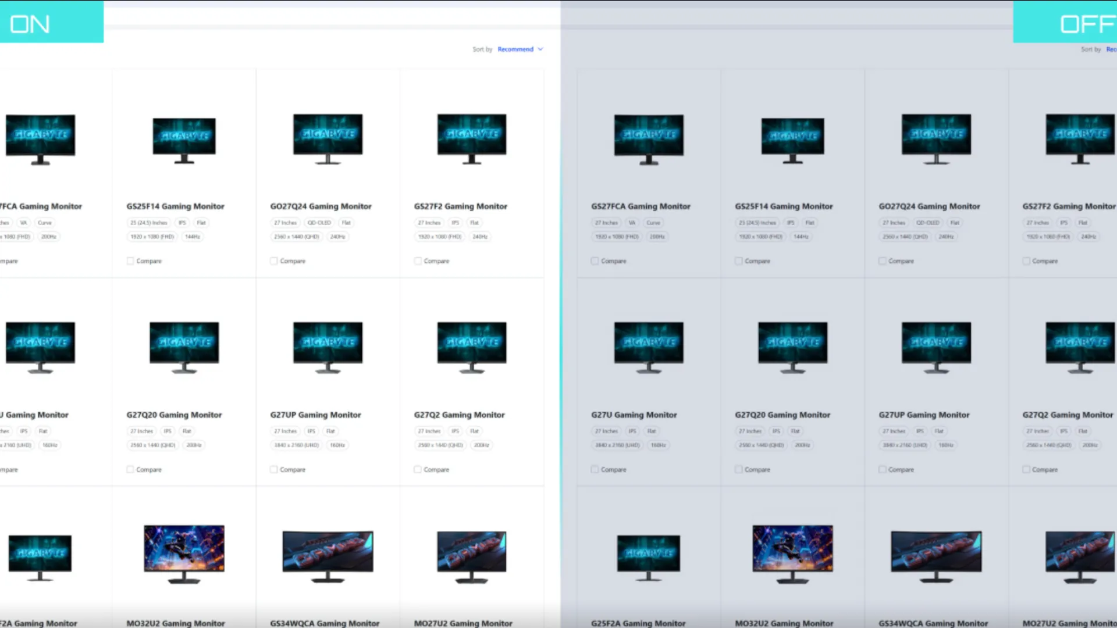Click GS27FCA monitor image in OFF half
This screenshot has height=628, width=1117.
pos(649,140)
